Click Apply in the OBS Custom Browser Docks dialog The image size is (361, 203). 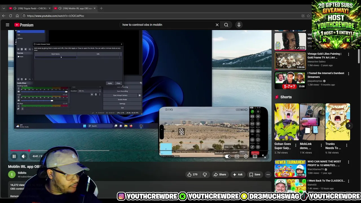click(110, 83)
